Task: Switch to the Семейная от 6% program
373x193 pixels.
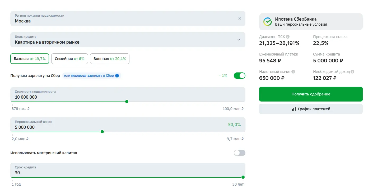Action: 69,59
